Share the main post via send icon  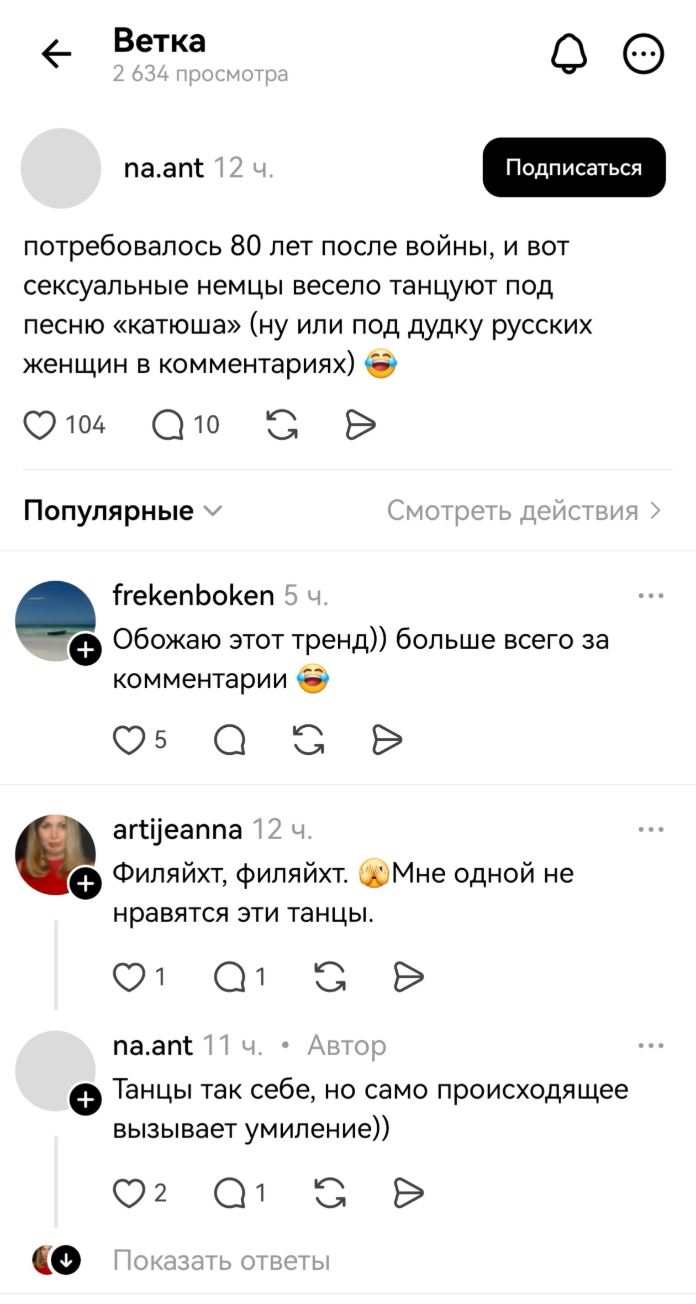(x=360, y=425)
